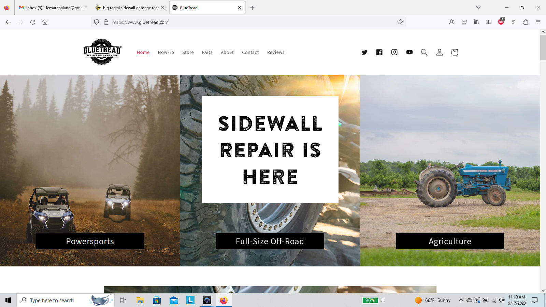Open GlueTread Twitter page icon
The height and width of the screenshot is (307, 546).
tap(364, 52)
